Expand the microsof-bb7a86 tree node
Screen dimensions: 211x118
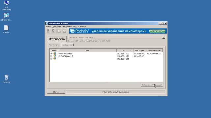pyautogui.click(x=51, y=53)
